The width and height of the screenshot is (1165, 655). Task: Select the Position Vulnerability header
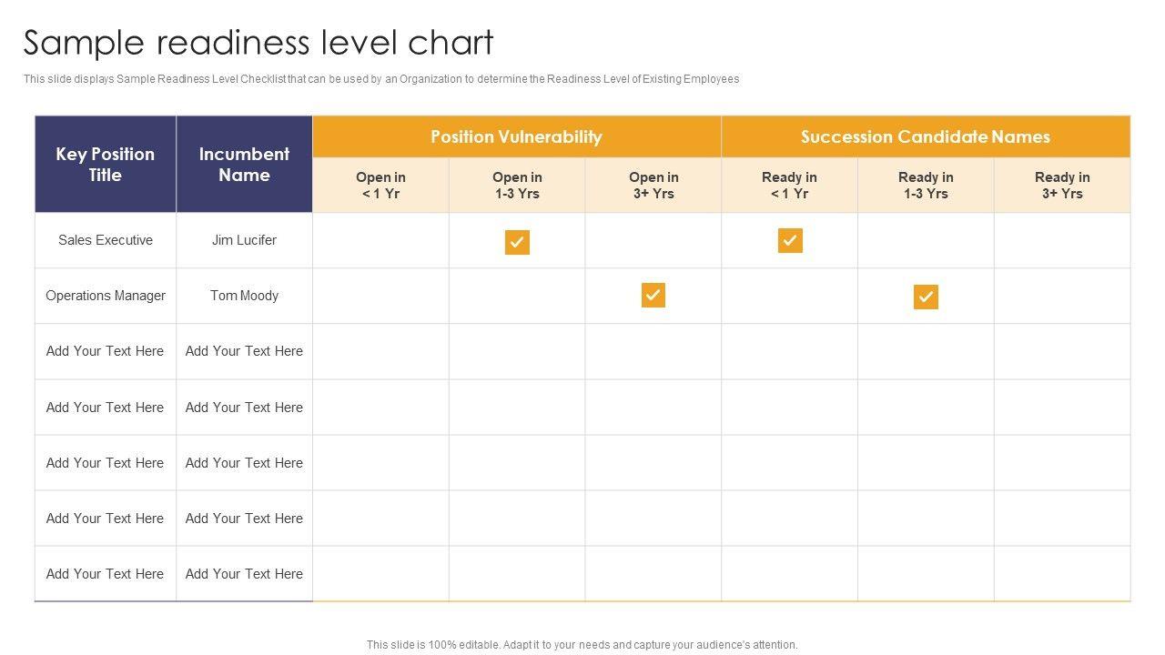click(x=516, y=137)
